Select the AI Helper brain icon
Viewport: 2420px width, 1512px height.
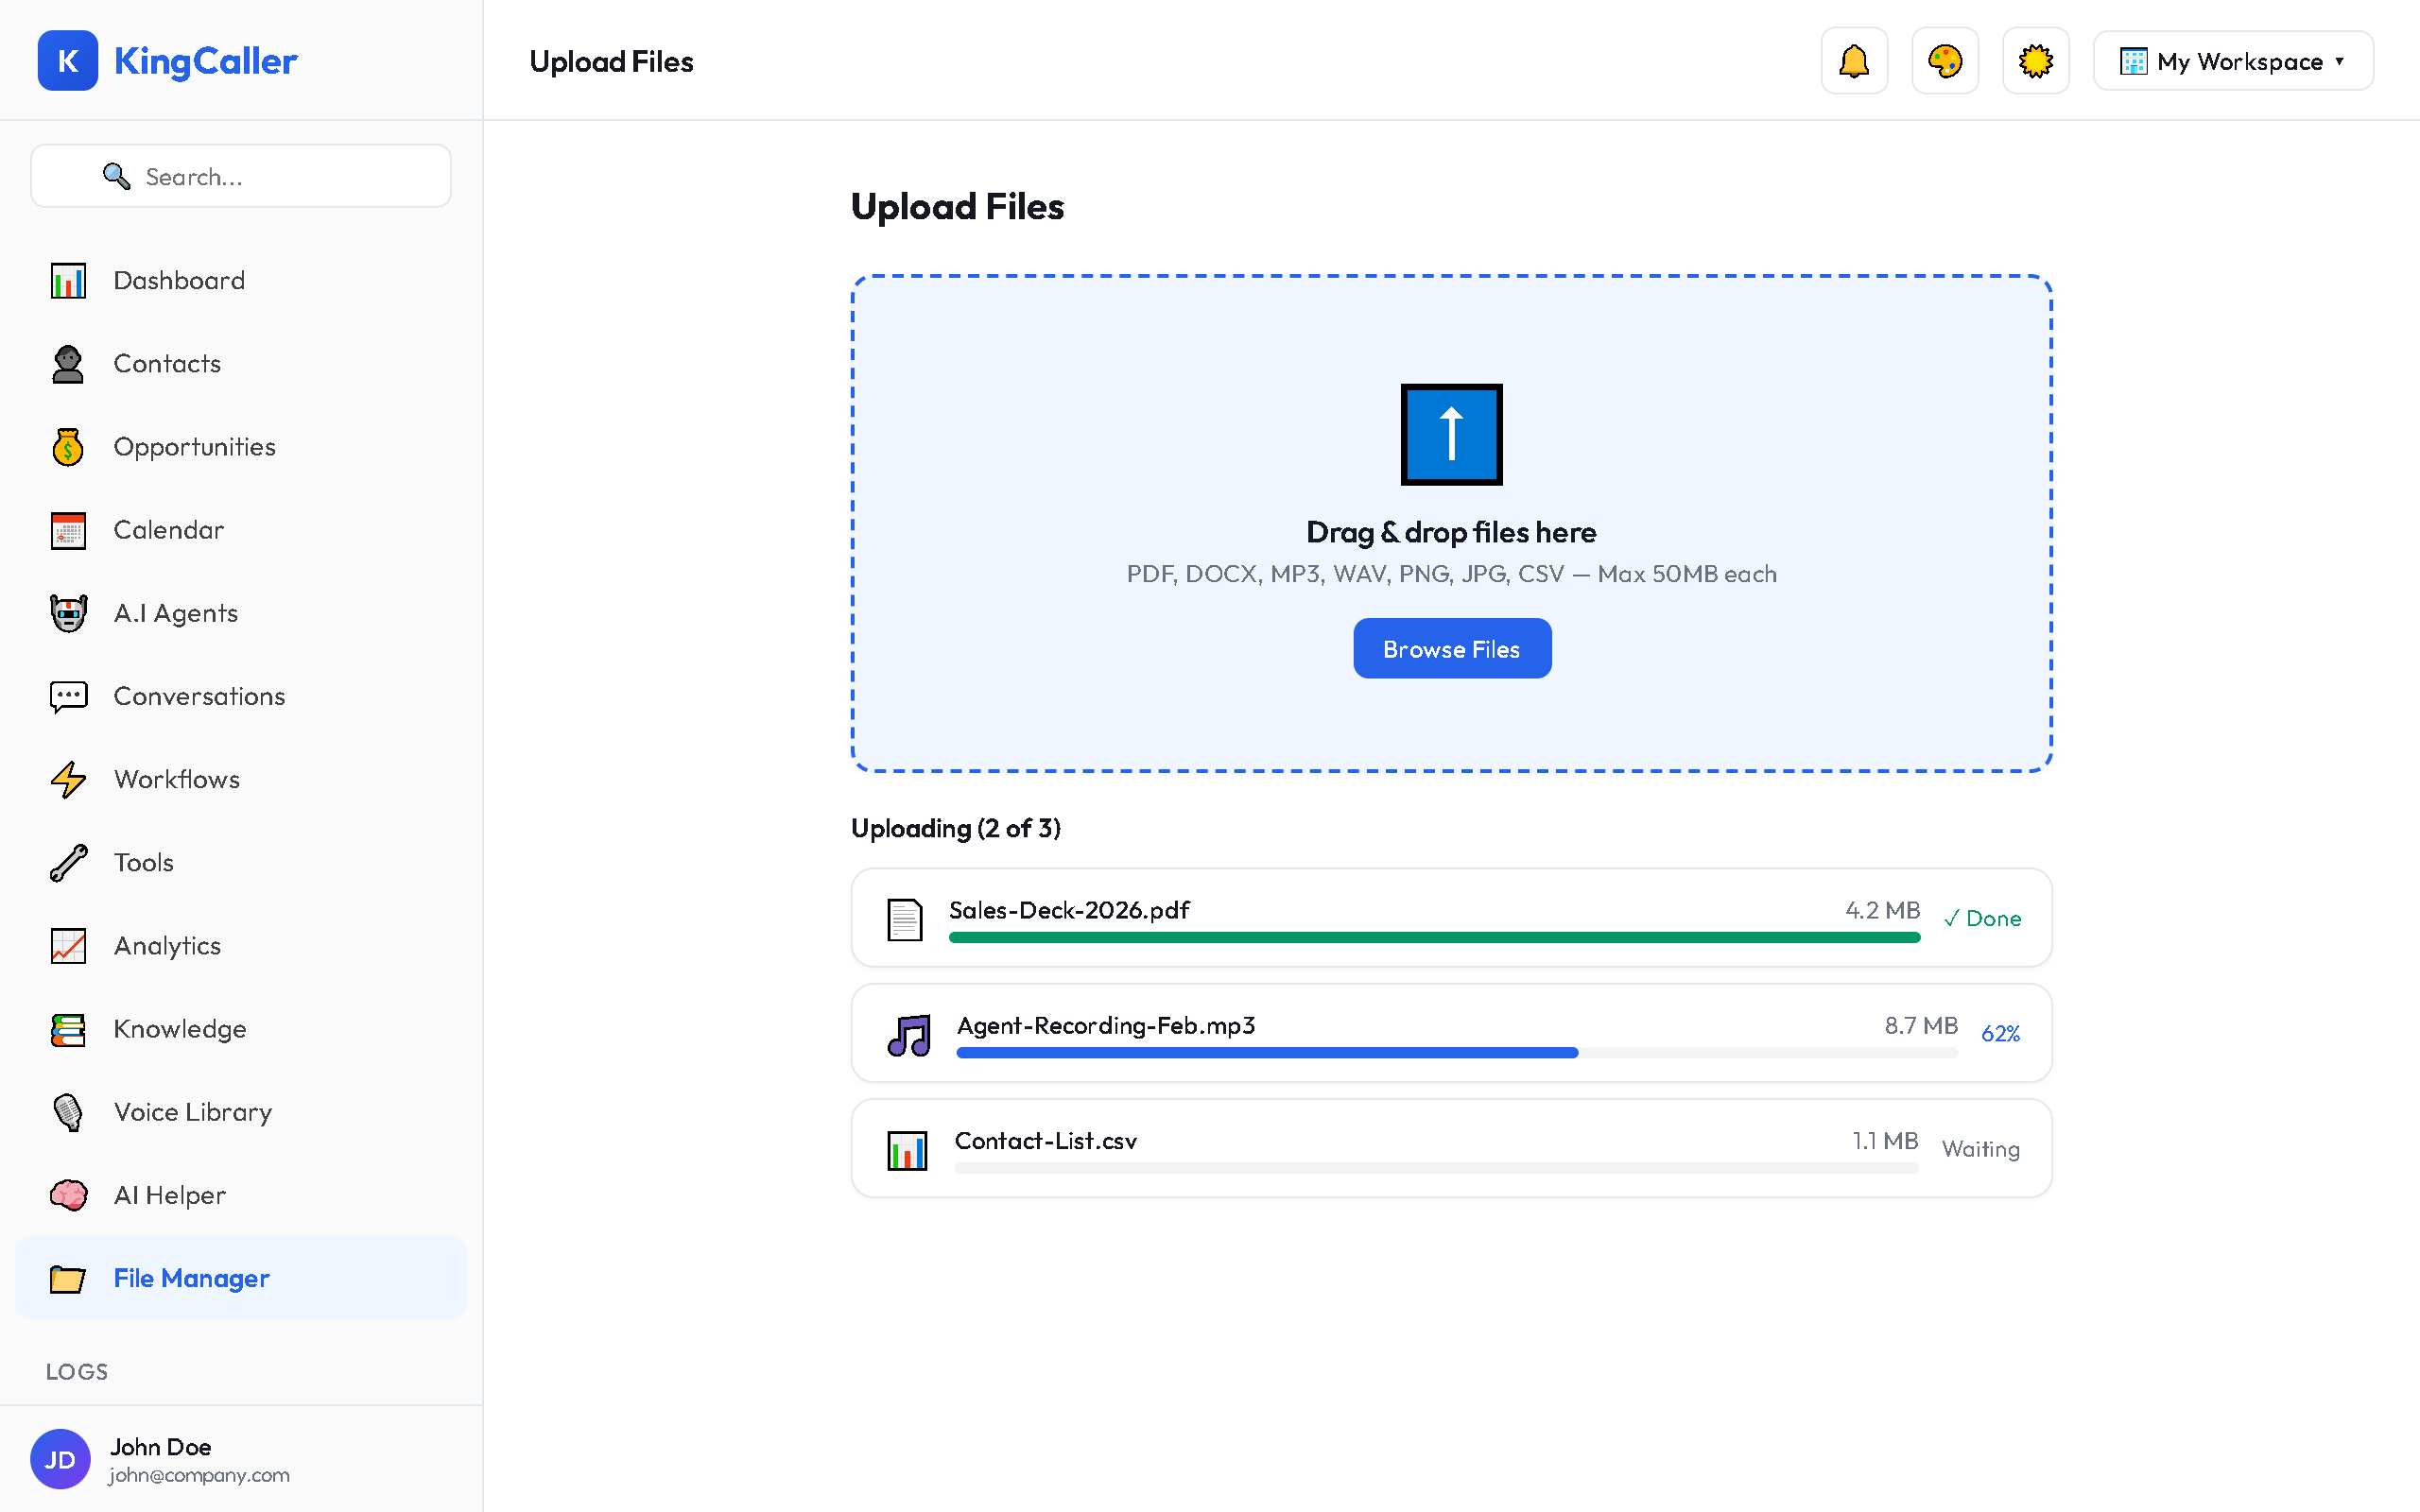[66, 1195]
